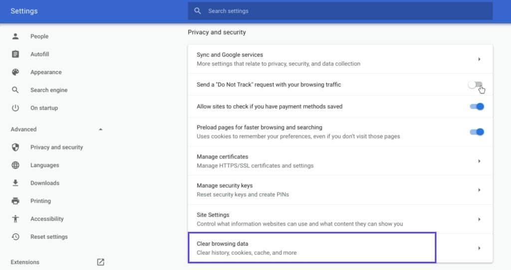
Task: Click the Search settings input field
Action: [344, 11]
